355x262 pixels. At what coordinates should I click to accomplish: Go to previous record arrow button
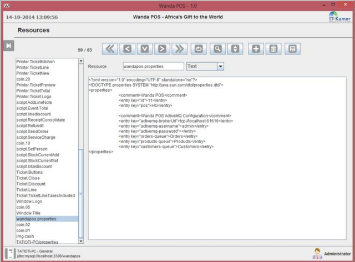point(127,49)
